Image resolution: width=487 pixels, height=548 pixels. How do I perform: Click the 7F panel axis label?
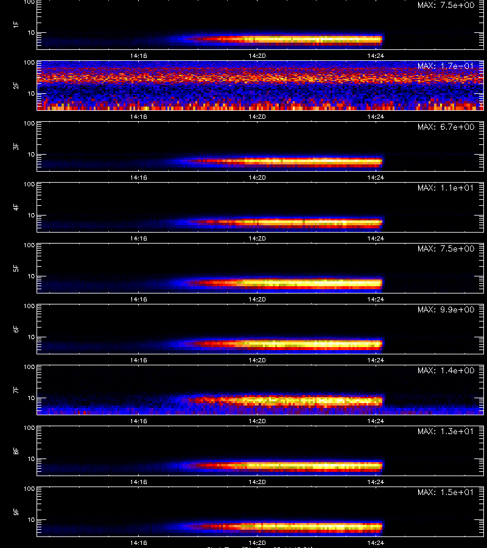(16, 390)
